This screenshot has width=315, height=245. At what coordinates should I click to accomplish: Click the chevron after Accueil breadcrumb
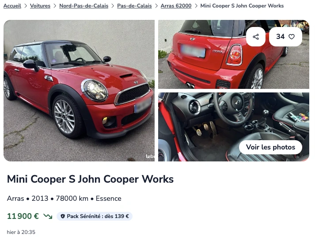[x=26, y=6]
